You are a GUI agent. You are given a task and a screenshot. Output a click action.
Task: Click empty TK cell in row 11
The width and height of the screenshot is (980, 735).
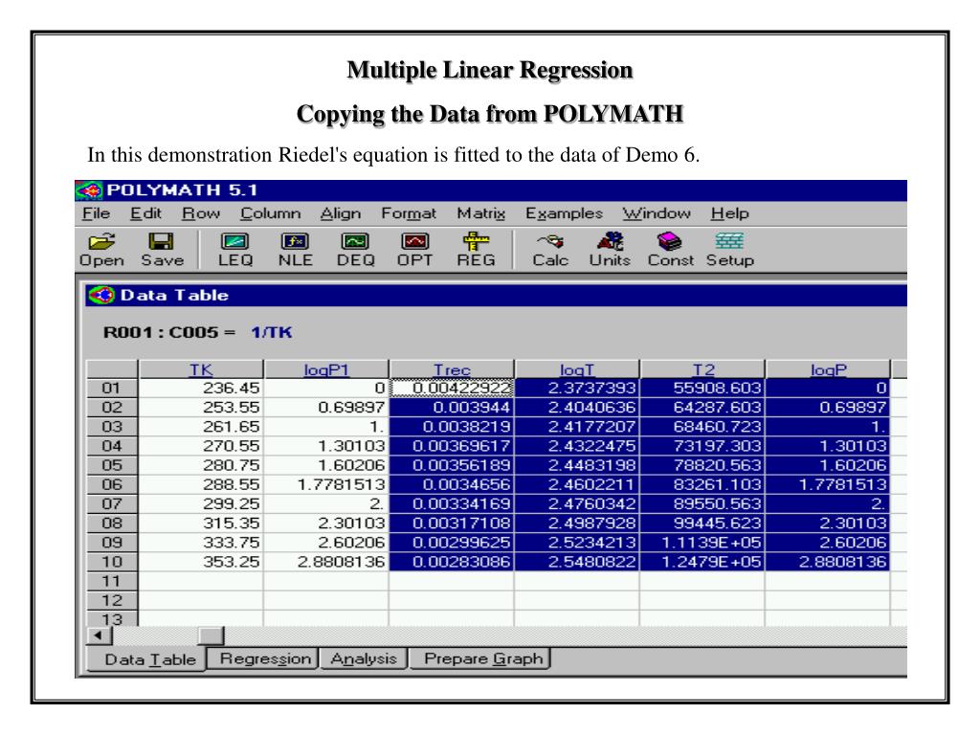pos(201,581)
